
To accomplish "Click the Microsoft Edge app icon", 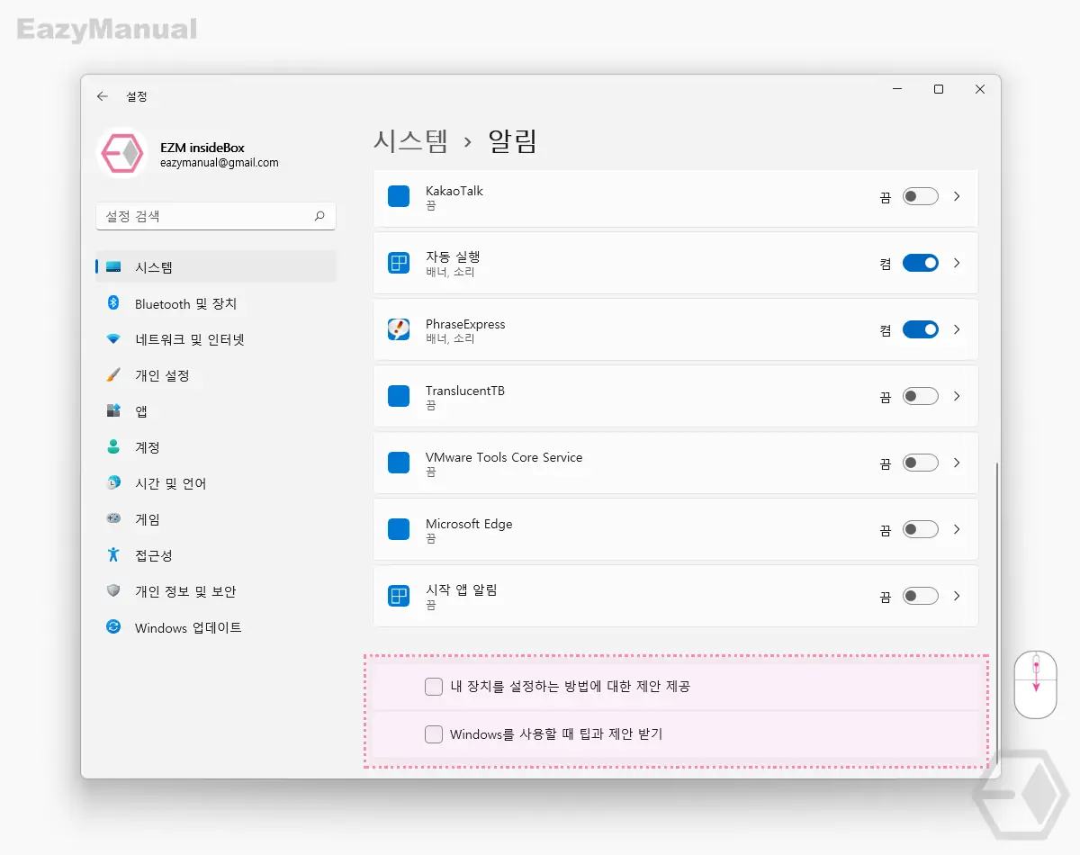I will (x=399, y=529).
